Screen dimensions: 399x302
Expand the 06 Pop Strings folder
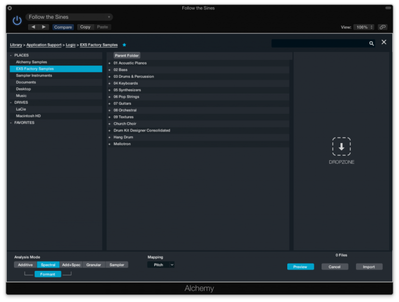coord(110,97)
